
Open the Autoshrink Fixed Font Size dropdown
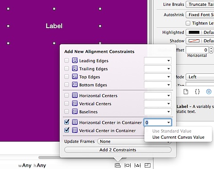[x=200, y=15]
